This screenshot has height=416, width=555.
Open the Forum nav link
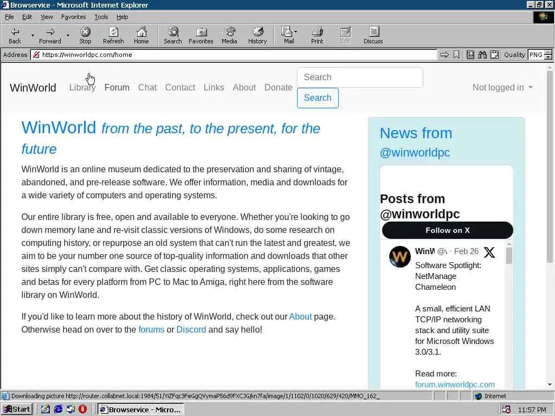pos(117,87)
